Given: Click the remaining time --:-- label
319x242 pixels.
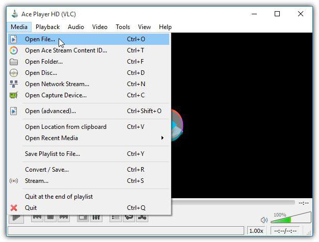Looking at the screenshot, I should pyautogui.click(x=304, y=203).
